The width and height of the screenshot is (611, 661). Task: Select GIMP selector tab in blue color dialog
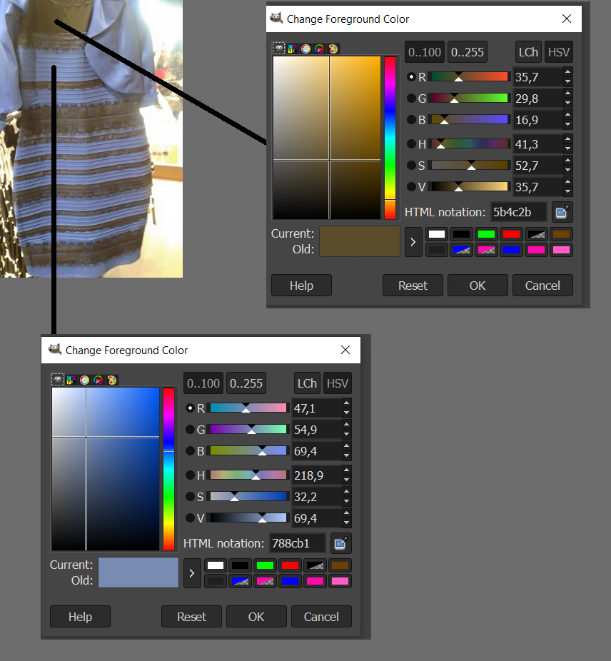pos(57,380)
